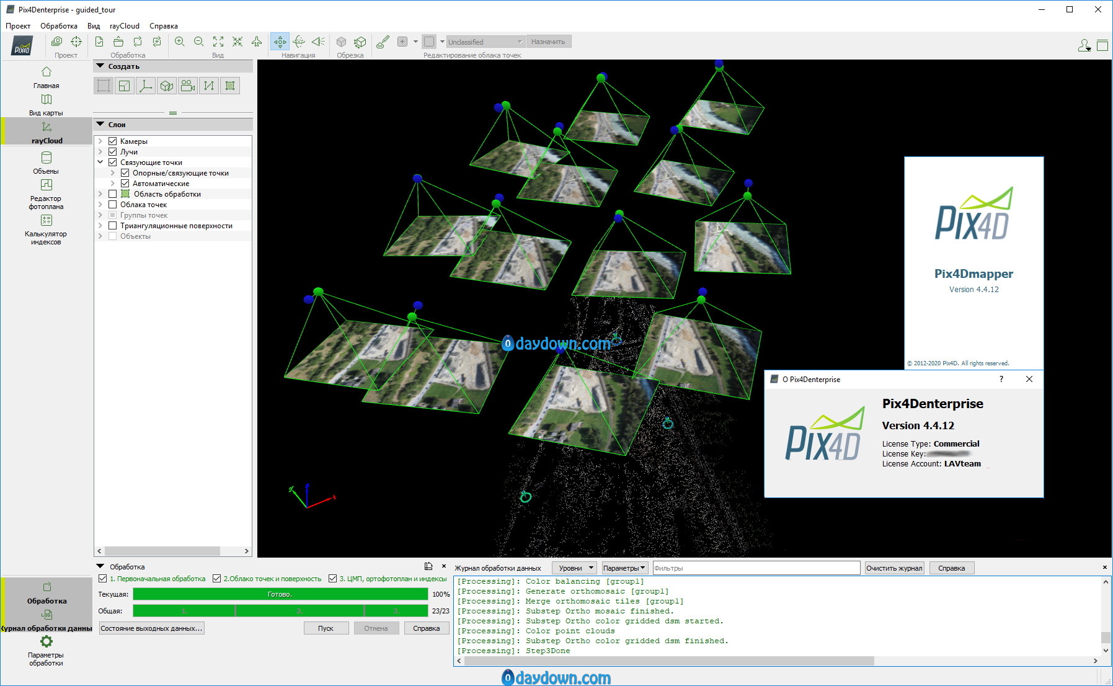
Task: Click the edit densified point cloud brush icon
Action: (x=383, y=42)
